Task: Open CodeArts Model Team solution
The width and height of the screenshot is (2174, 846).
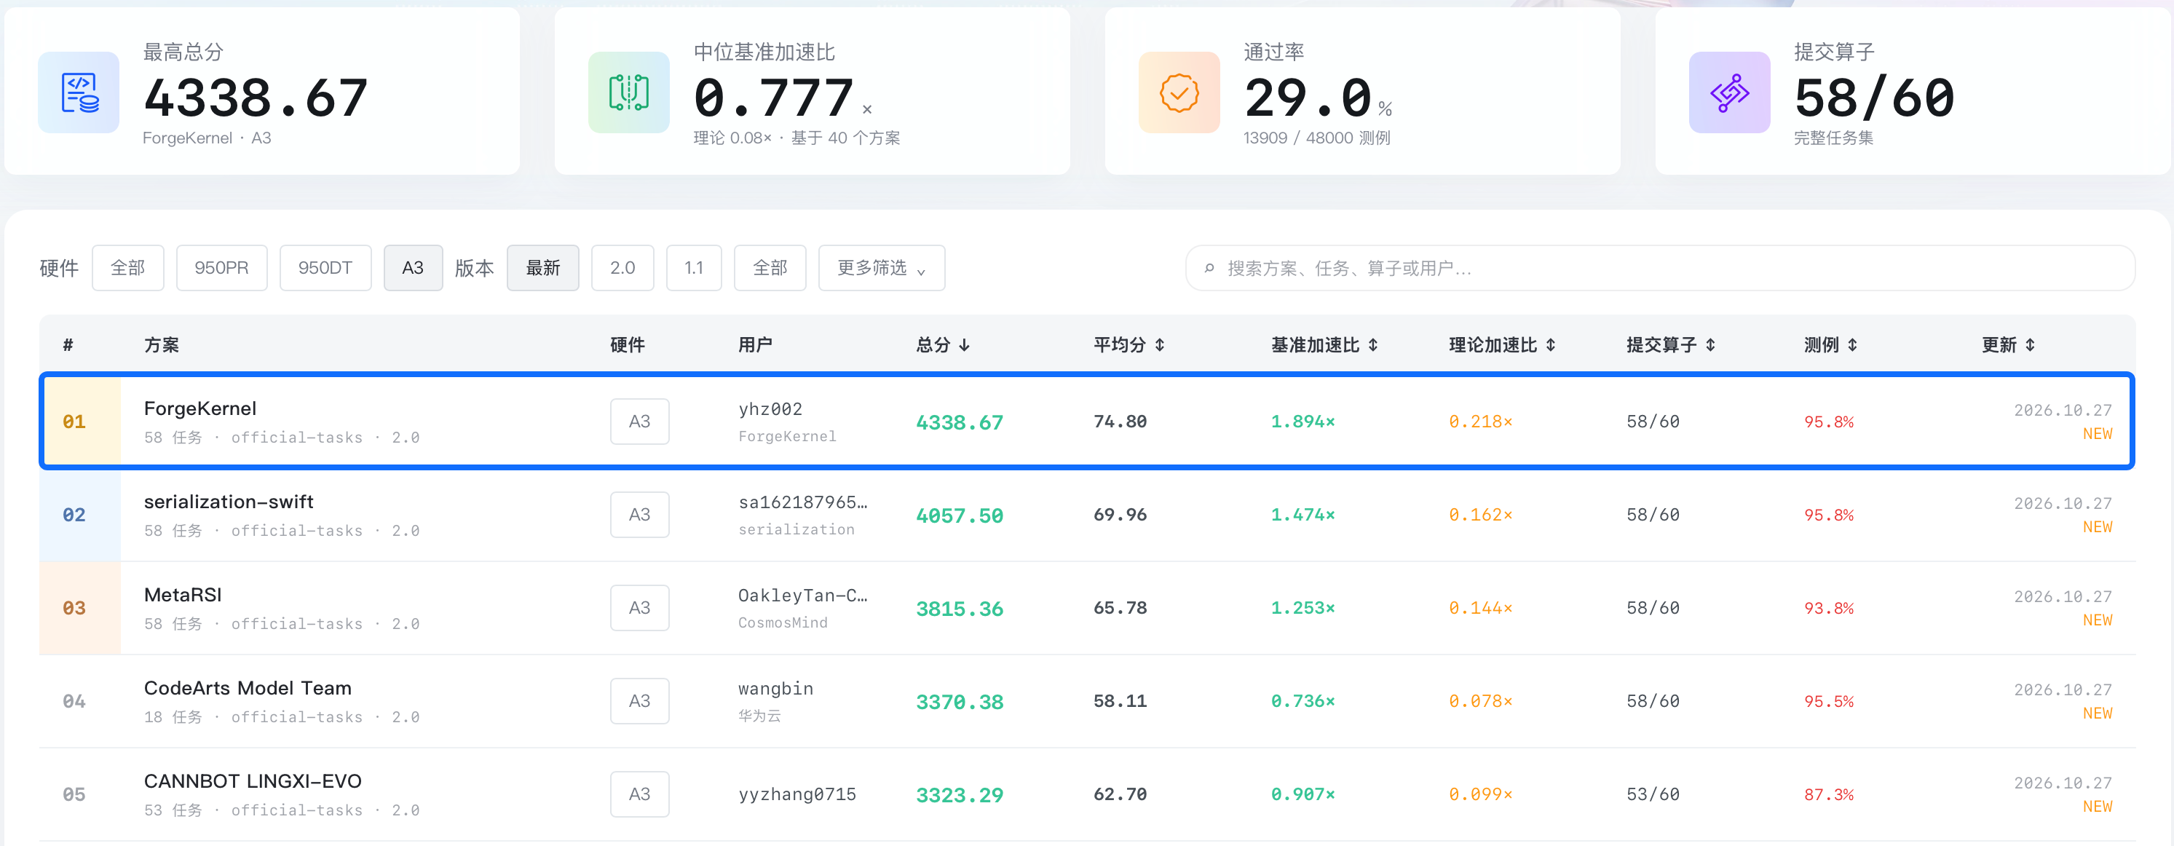Action: coord(248,688)
